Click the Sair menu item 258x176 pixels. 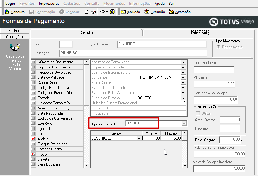[x=172, y=4]
